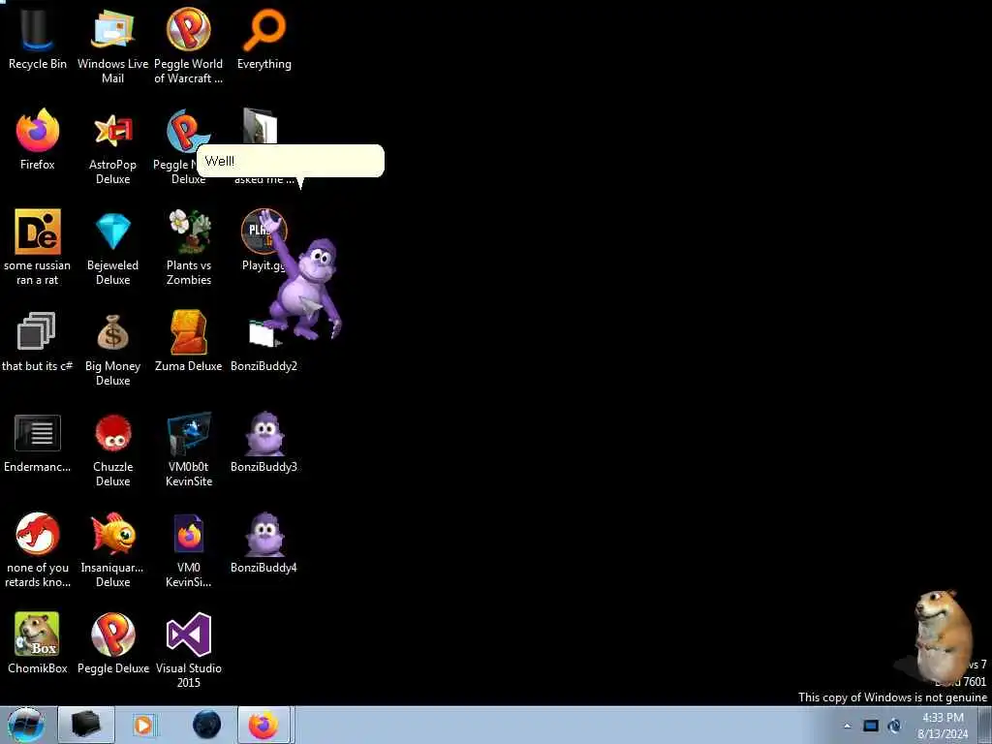
Task: Show hidden system tray icons
Action: (x=847, y=726)
